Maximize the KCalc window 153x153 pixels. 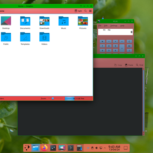click(129, 21)
